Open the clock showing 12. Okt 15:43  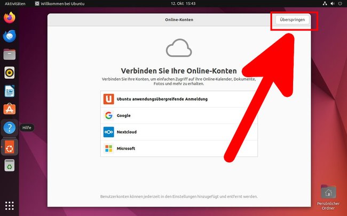183,4
